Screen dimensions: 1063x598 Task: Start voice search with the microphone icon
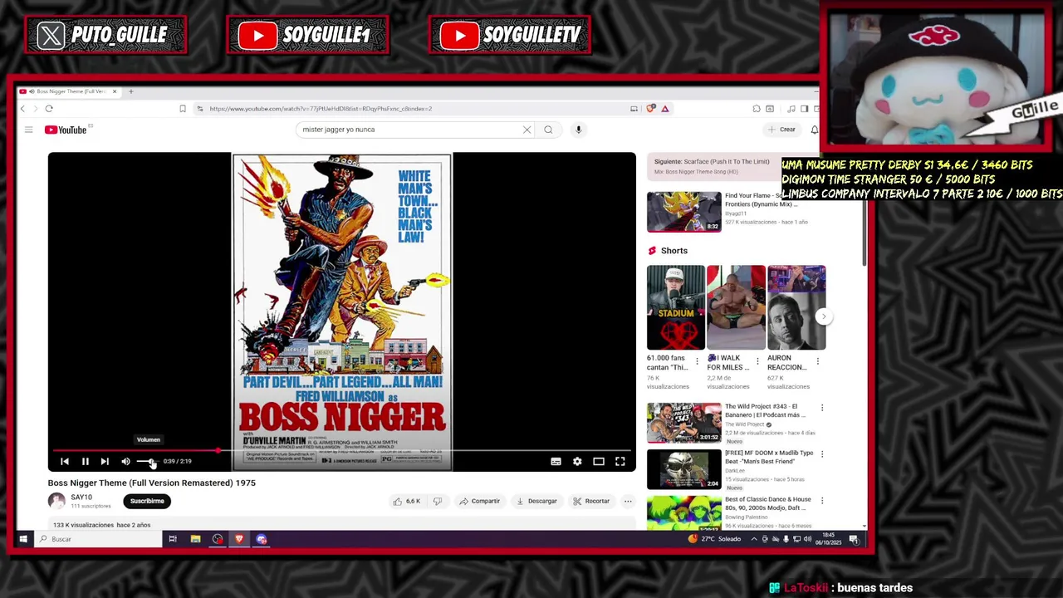tap(578, 130)
